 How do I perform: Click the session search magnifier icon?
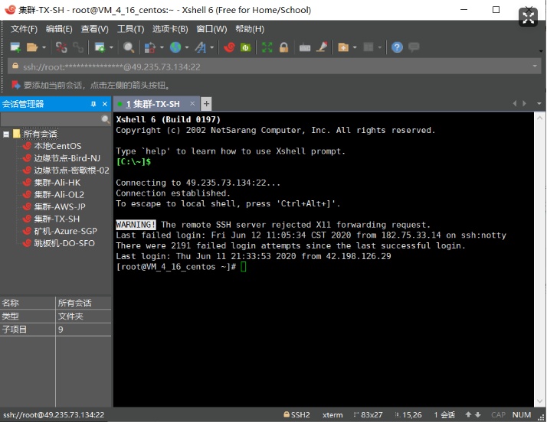105,119
